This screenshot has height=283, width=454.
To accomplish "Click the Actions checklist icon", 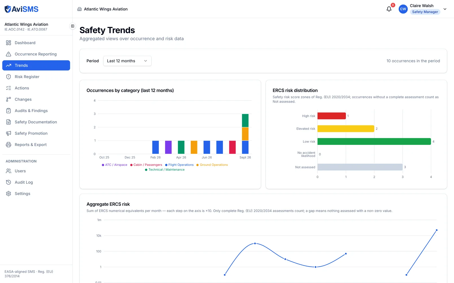I will pyautogui.click(x=9, y=88).
